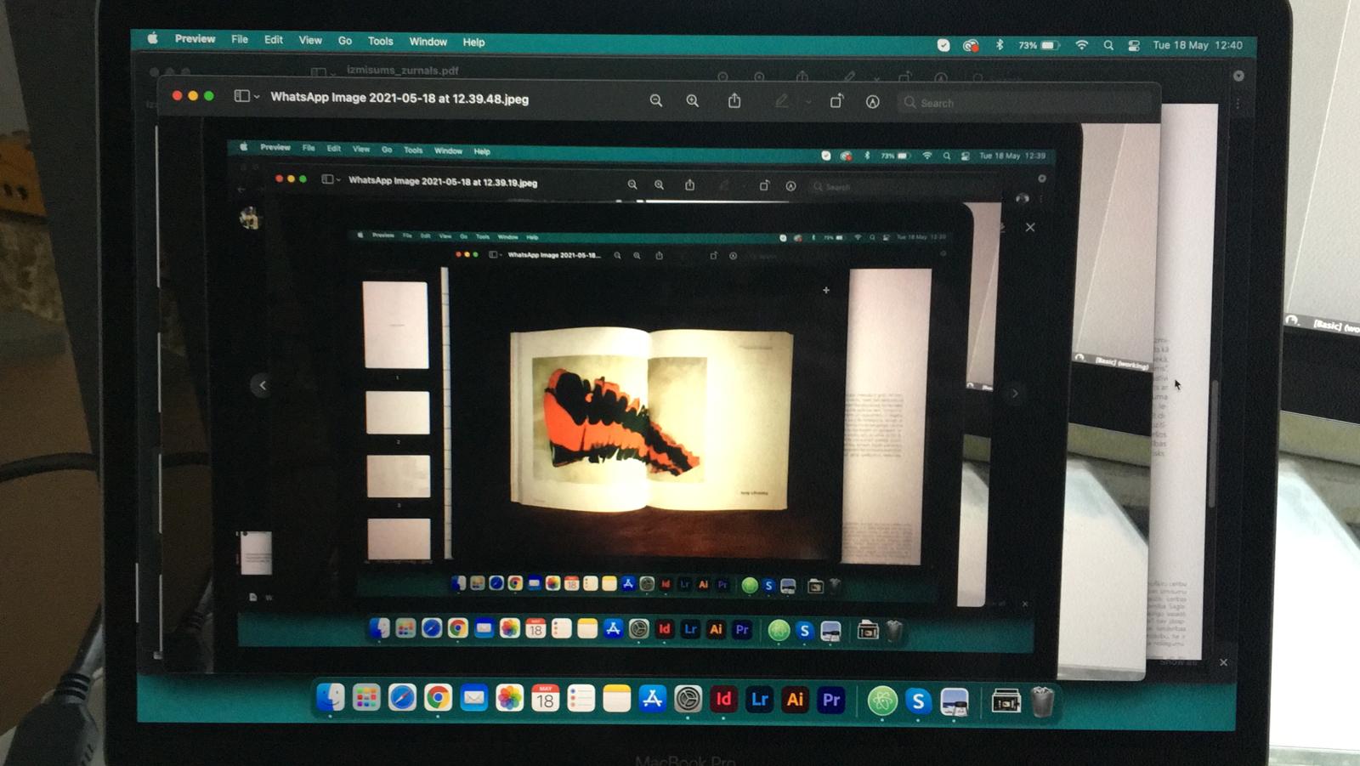Image resolution: width=1360 pixels, height=766 pixels.
Task: Launch Adobe InDesign from the Dock
Action: point(723,699)
